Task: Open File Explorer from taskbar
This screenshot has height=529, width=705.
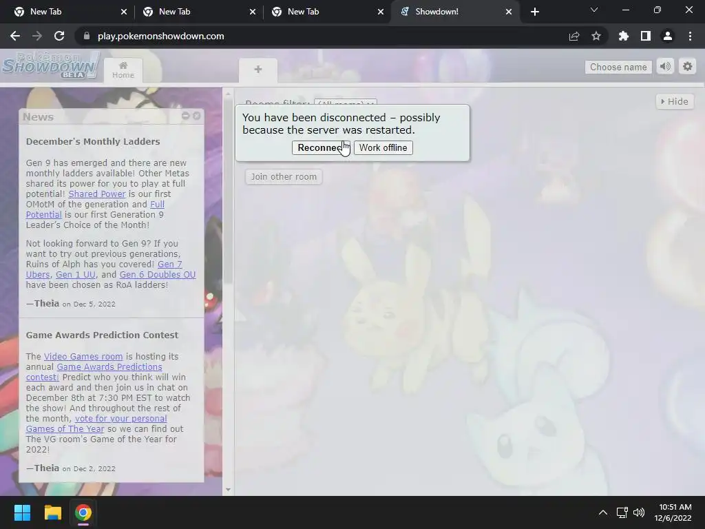Action: pyautogui.click(x=52, y=512)
